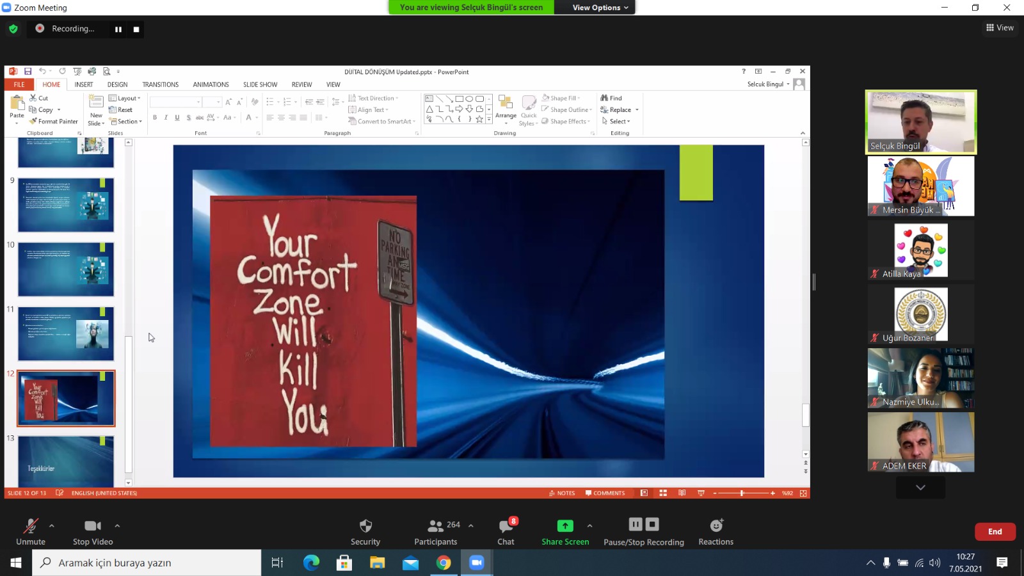
Task: Select Selçuk Bingül's video thumbnail
Action: click(921, 122)
